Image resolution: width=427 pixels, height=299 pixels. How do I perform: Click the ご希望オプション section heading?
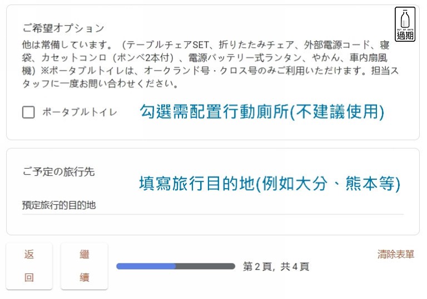click(x=63, y=27)
